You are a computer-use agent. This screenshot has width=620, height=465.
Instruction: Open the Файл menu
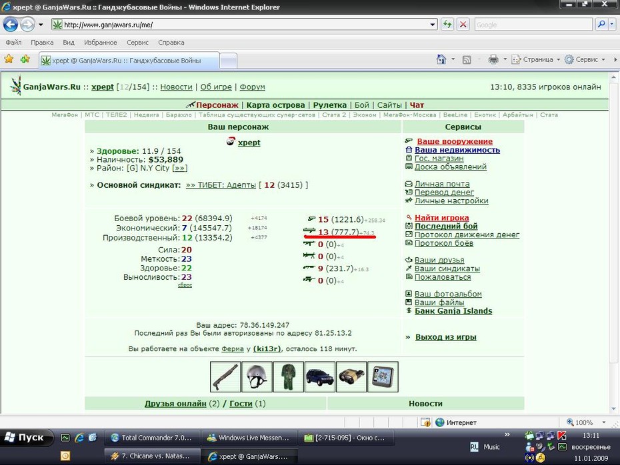pos(13,42)
